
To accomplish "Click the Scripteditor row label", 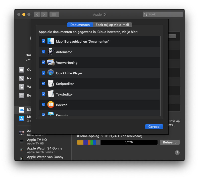I will (x=65, y=84).
